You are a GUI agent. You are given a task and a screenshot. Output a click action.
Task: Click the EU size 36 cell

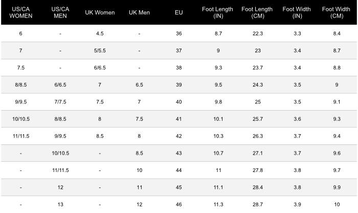tap(178, 33)
